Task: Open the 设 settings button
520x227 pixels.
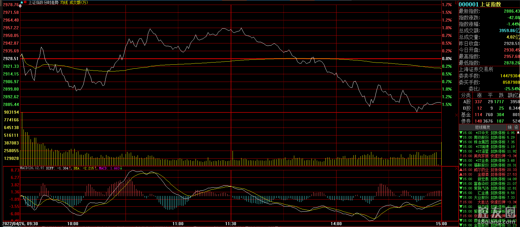Action: [x=516, y=127]
